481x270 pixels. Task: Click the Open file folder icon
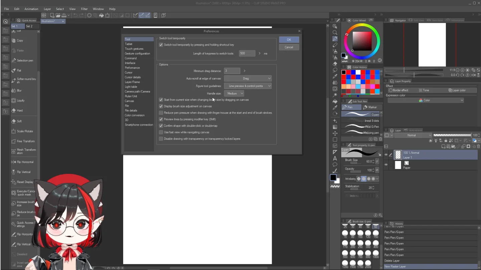coord(58,15)
